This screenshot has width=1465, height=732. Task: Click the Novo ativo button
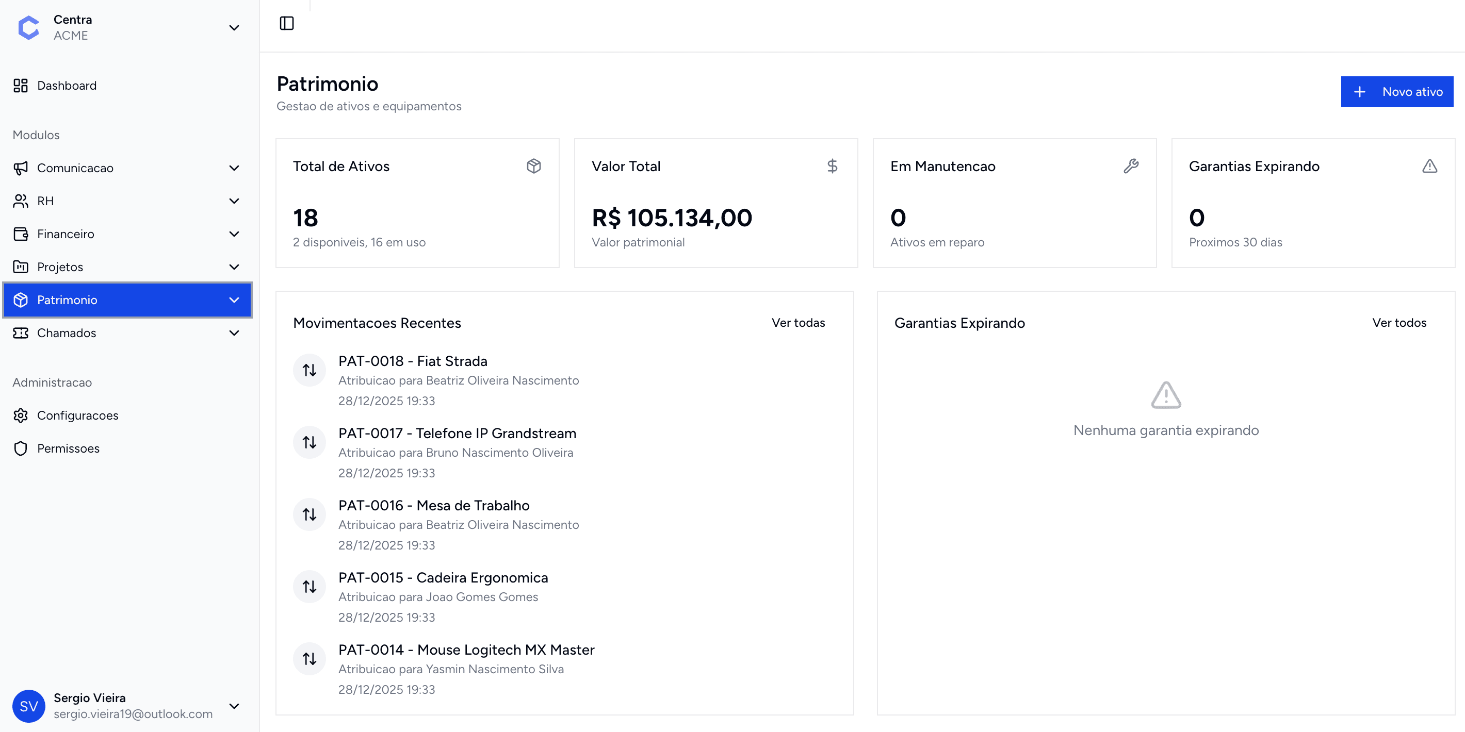click(x=1397, y=92)
